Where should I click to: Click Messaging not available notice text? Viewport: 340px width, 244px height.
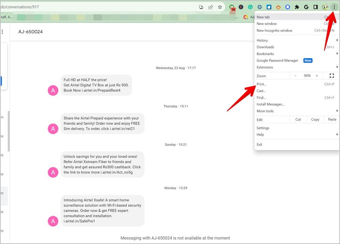click(175, 238)
